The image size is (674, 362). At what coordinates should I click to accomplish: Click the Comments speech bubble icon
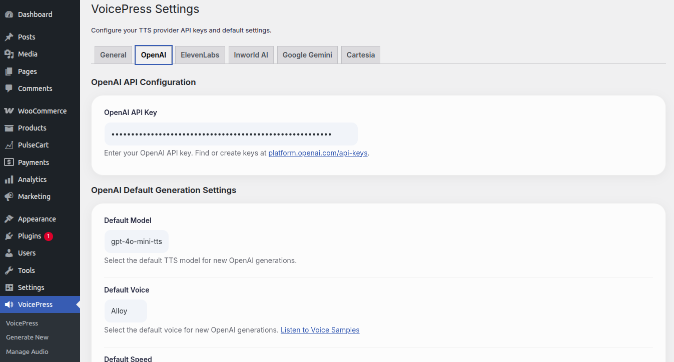pos(9,88)
